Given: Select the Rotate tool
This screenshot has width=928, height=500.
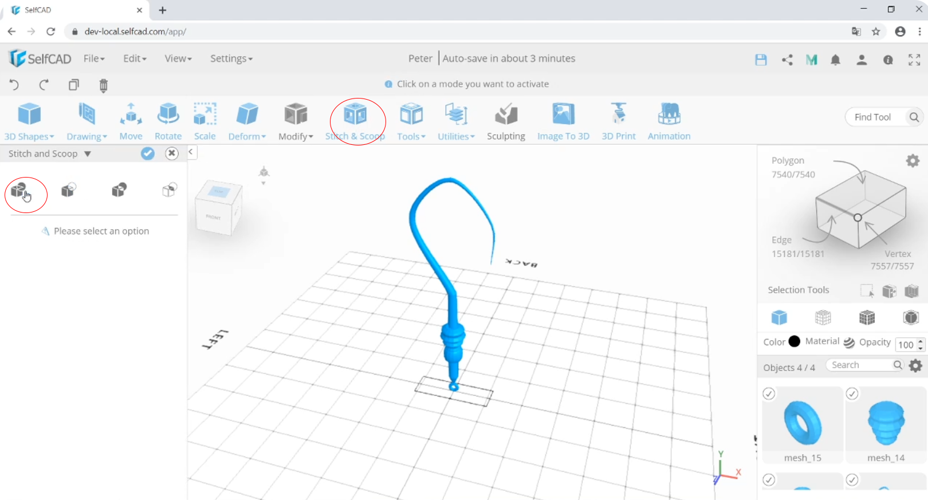Looking at the screenshot, I should point(168,121).
